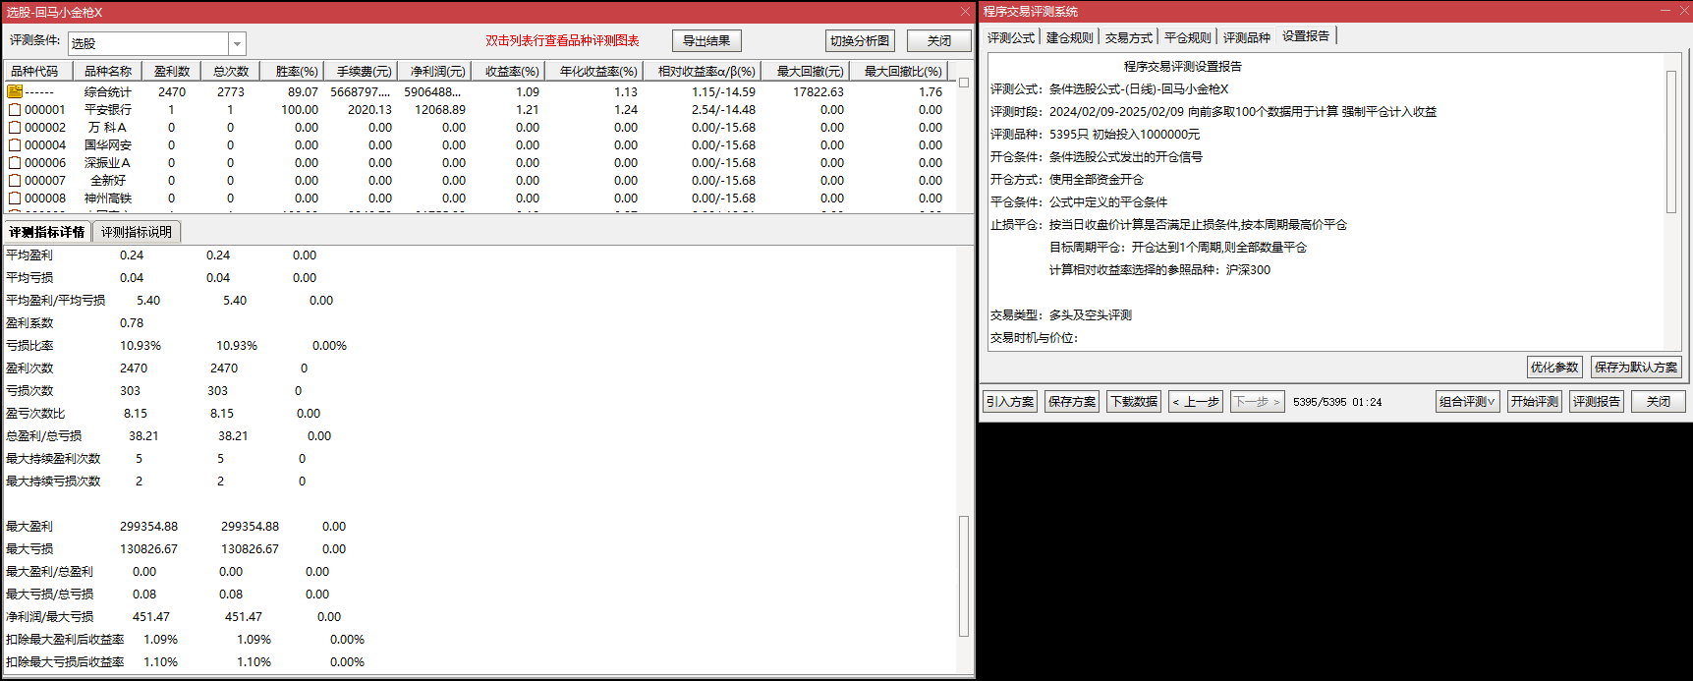
Task: Go back with the 上一步 button
Action: 1196,401
